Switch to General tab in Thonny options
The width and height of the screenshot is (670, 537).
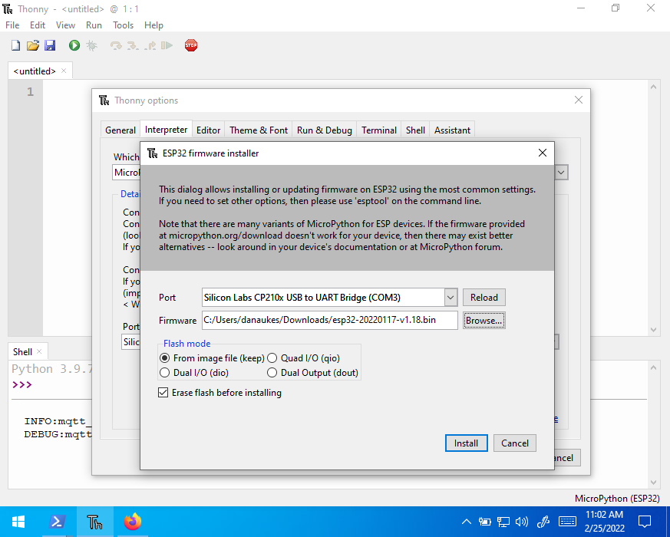(120, 130)
